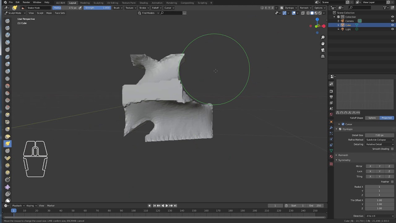Toggle Cursor checkbox in tool panel
This screenshot has height=223, width=396.
point(343,124)
